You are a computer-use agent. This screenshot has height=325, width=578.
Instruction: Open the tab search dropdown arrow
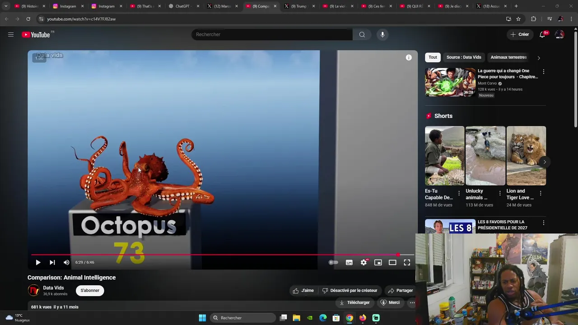[5, 6]
